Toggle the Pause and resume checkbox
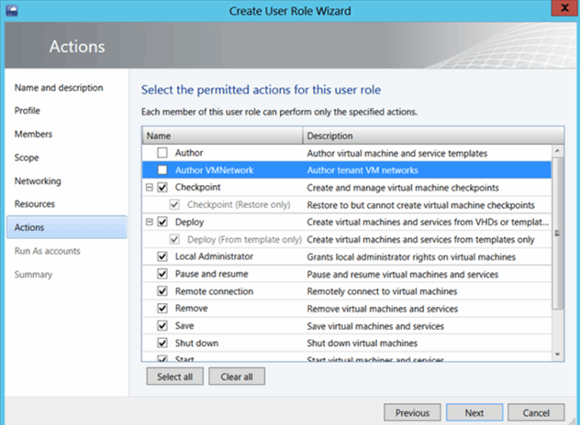Image resolution: width=580 pixels, height=425 pixels. 162,274
